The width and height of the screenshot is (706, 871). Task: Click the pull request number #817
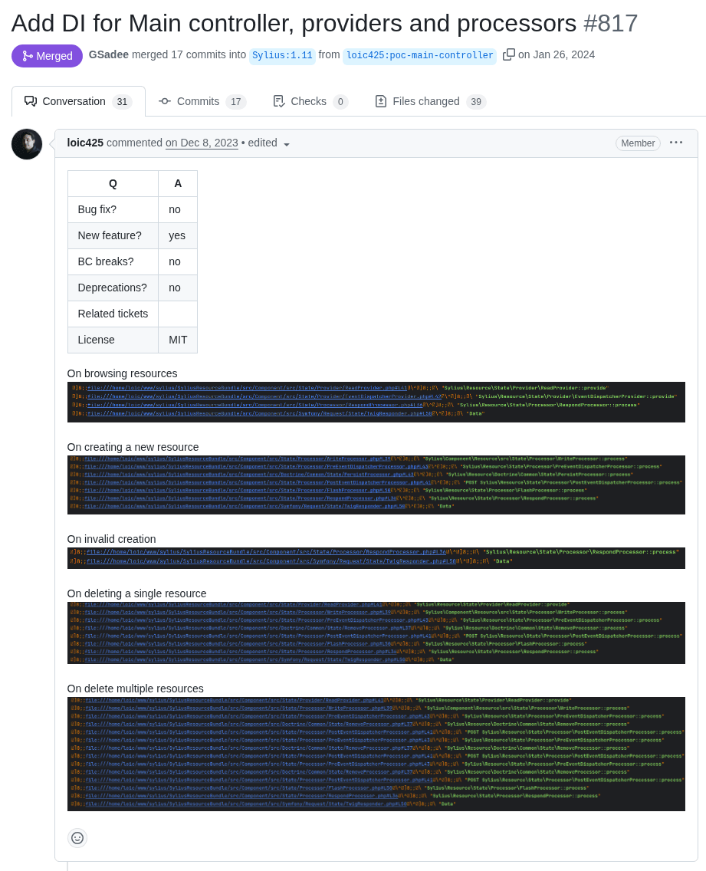point(610,24)
